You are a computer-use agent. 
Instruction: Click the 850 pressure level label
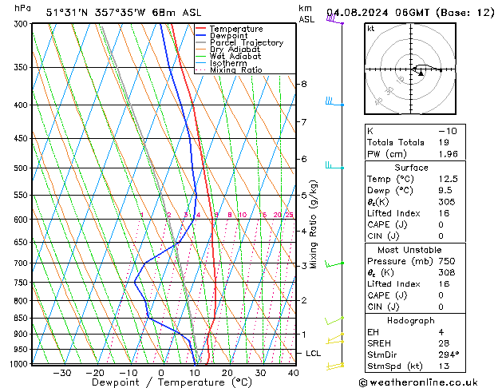(x=21, y=319)
